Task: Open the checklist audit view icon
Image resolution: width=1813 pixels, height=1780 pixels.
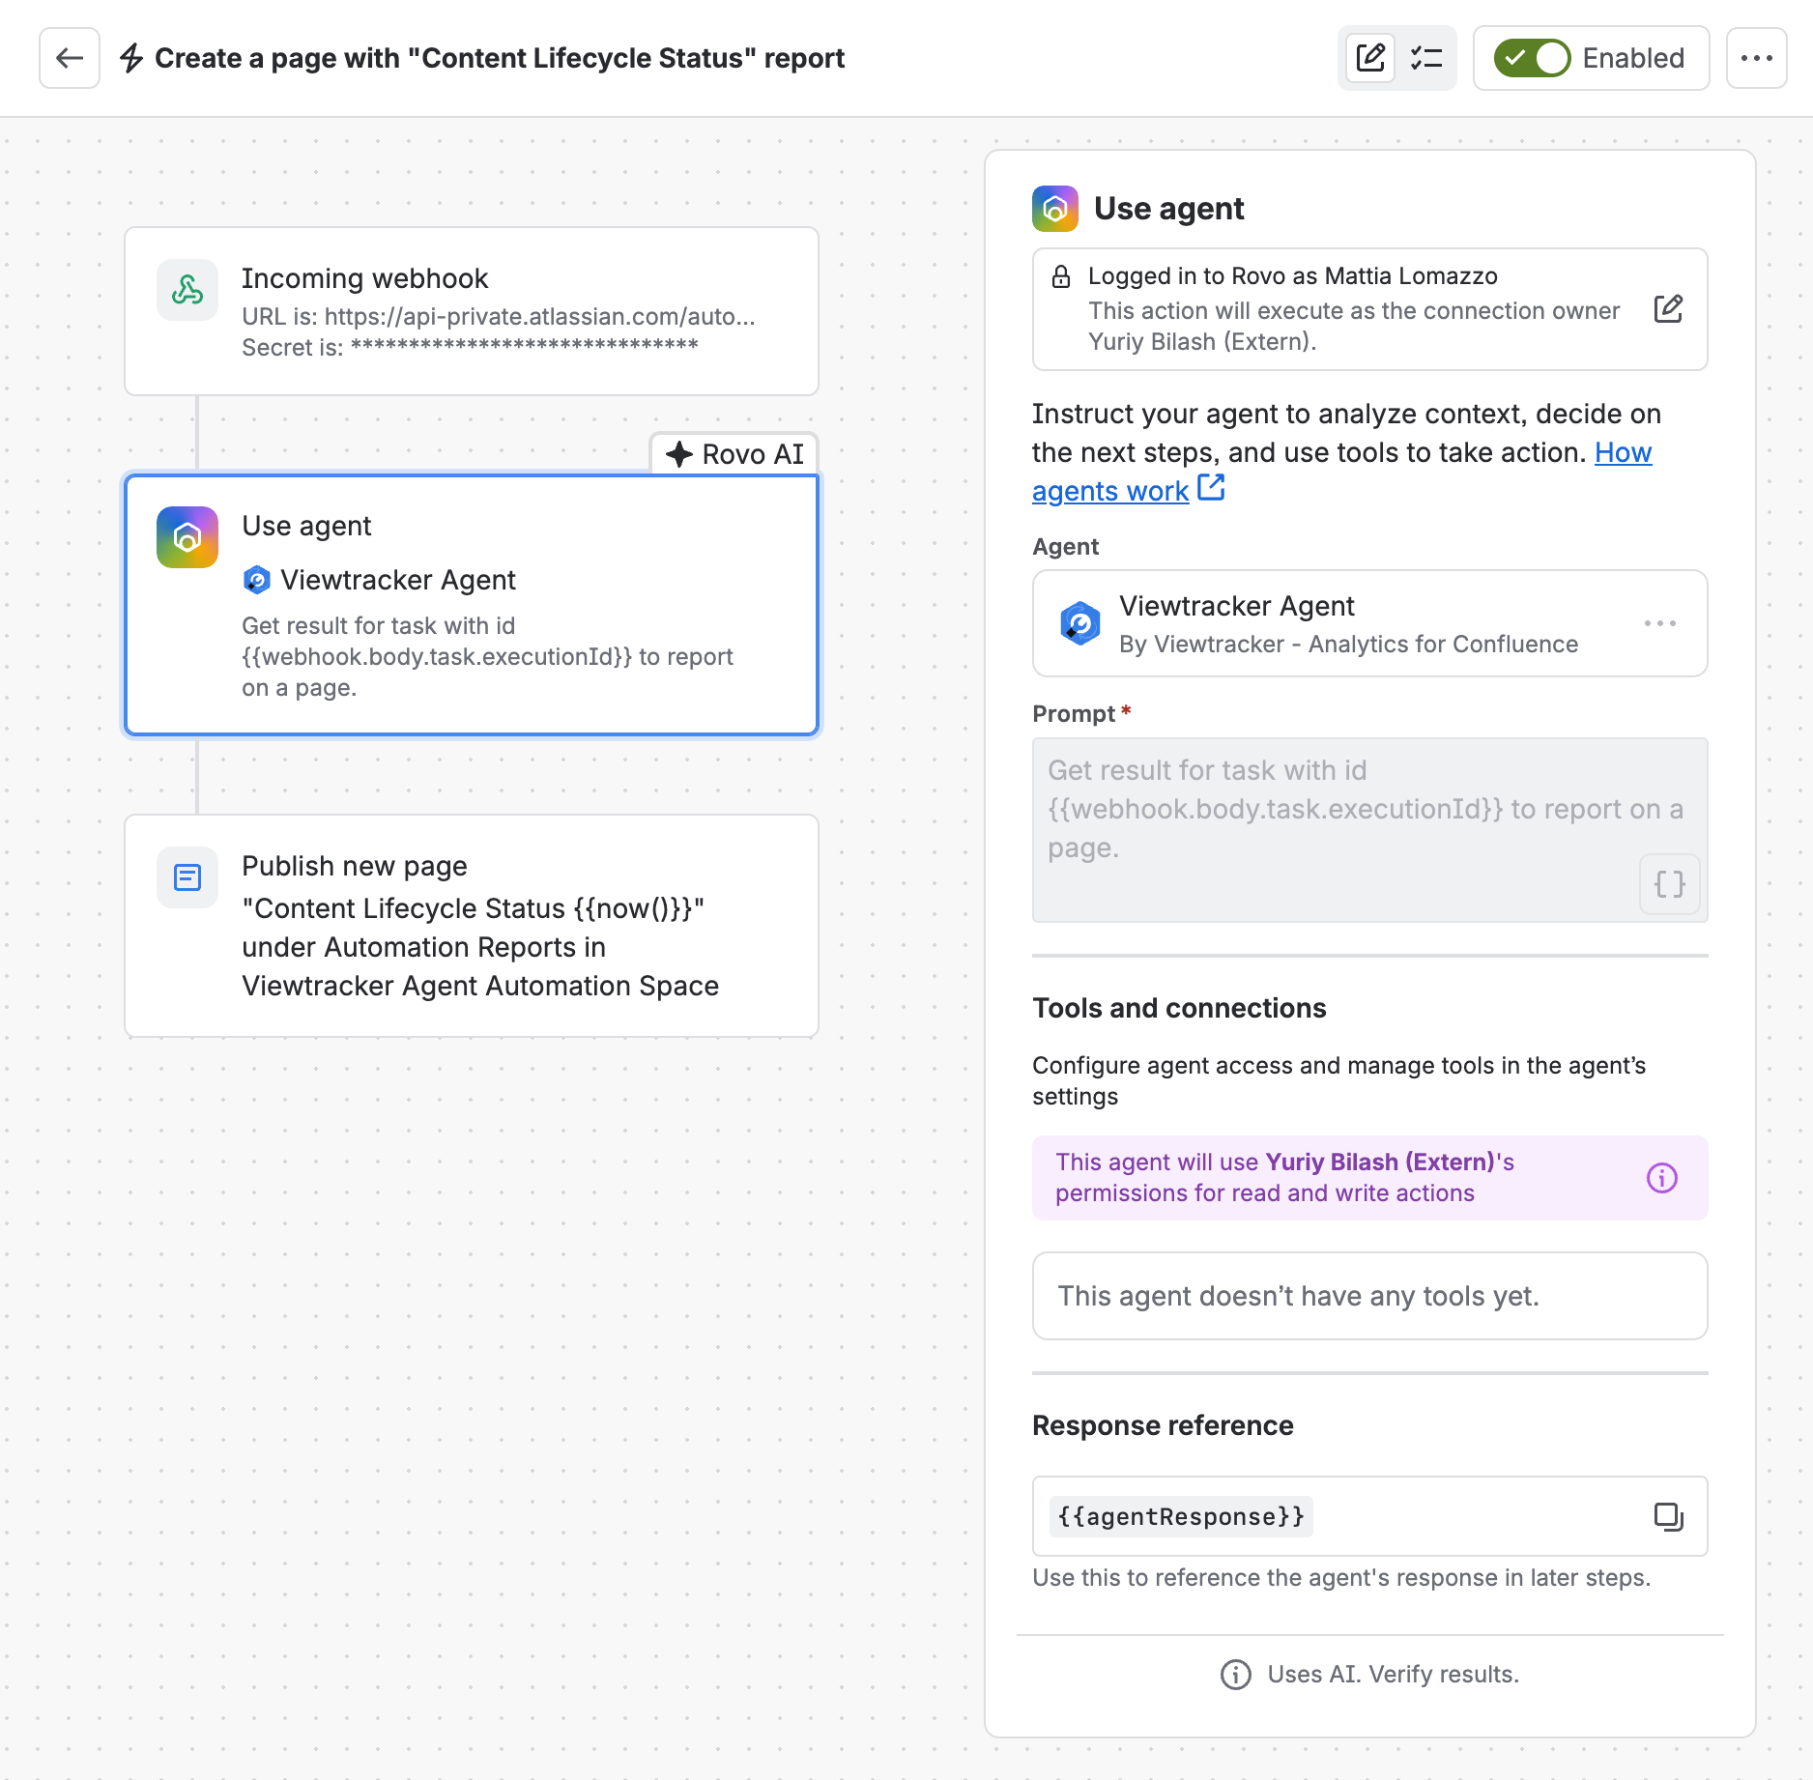Action: tap(1426, 58)
